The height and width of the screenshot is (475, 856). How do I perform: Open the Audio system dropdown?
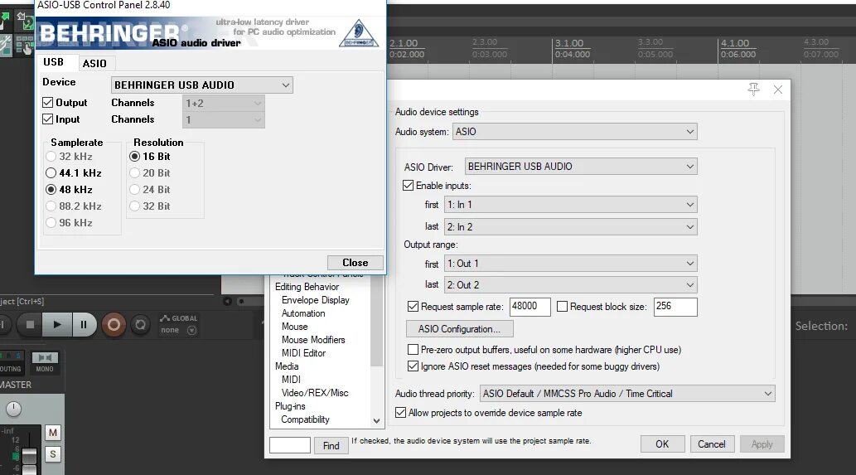pos(575,132)
